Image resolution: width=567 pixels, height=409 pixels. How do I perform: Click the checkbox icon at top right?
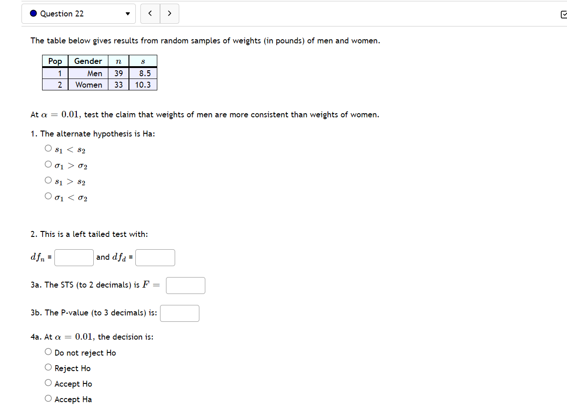coord(563,15)
